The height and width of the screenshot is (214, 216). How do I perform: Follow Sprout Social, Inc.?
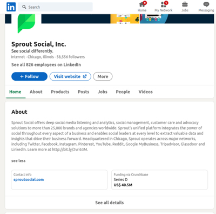[29, 76]
